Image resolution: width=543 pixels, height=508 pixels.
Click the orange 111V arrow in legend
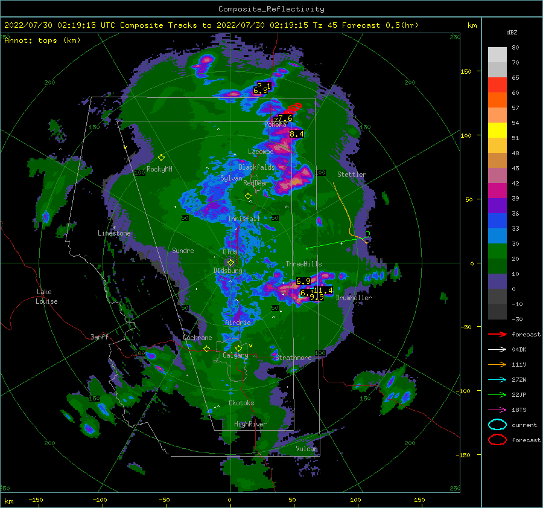pyautogui.click(x=497, y=364)
